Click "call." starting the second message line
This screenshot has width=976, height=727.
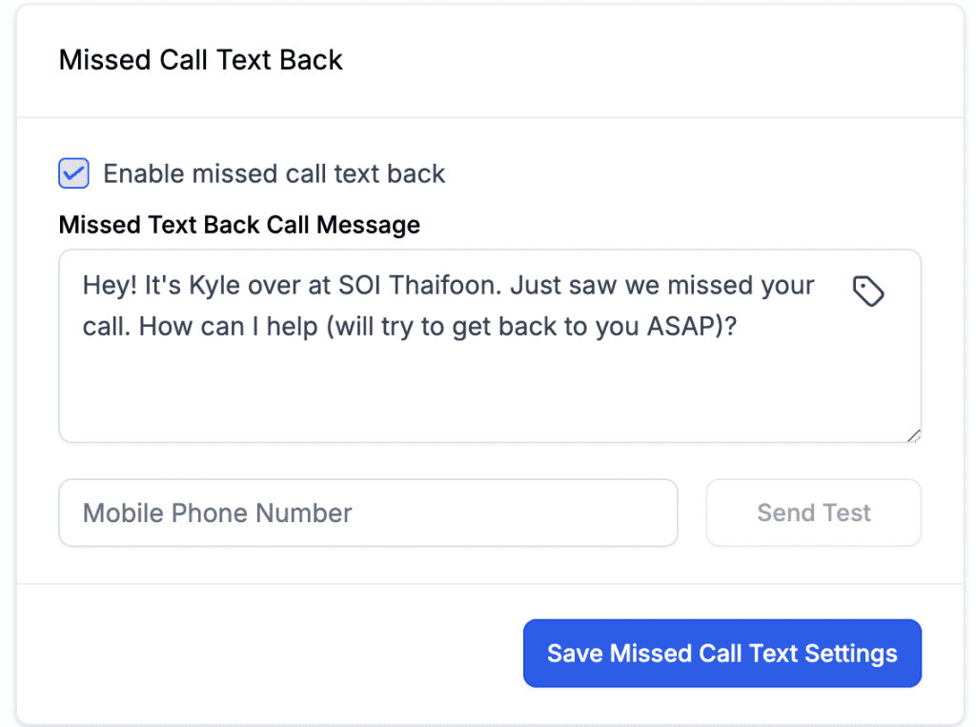tap(107, 325)
